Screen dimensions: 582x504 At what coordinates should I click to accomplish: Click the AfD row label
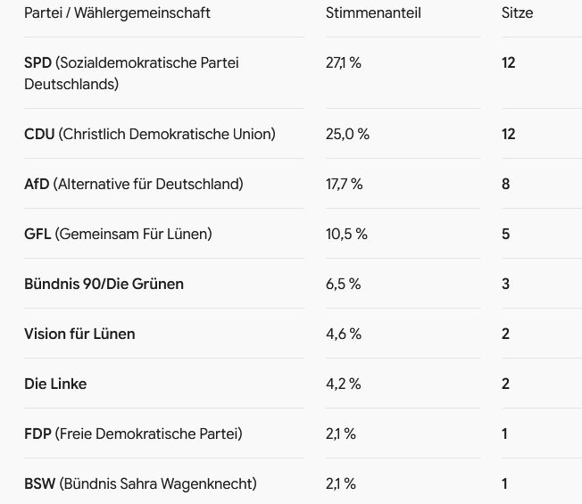(x=134, y=184)
